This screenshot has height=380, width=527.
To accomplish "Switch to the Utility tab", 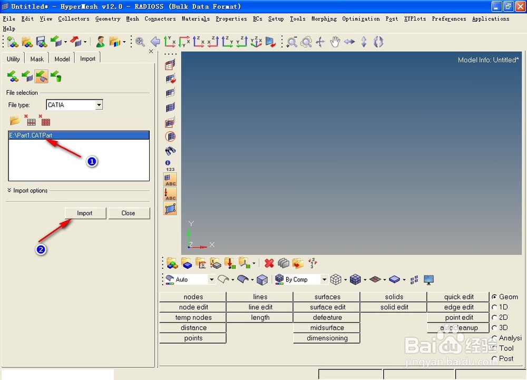I will [13, 59].
